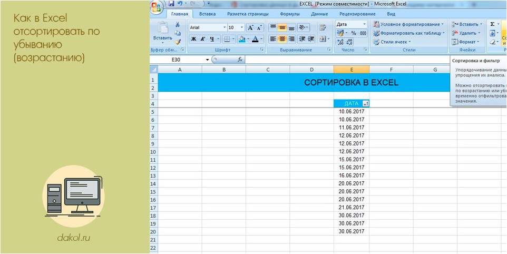
Task: Switch to the Вставка tab
Action: point(207,14)
